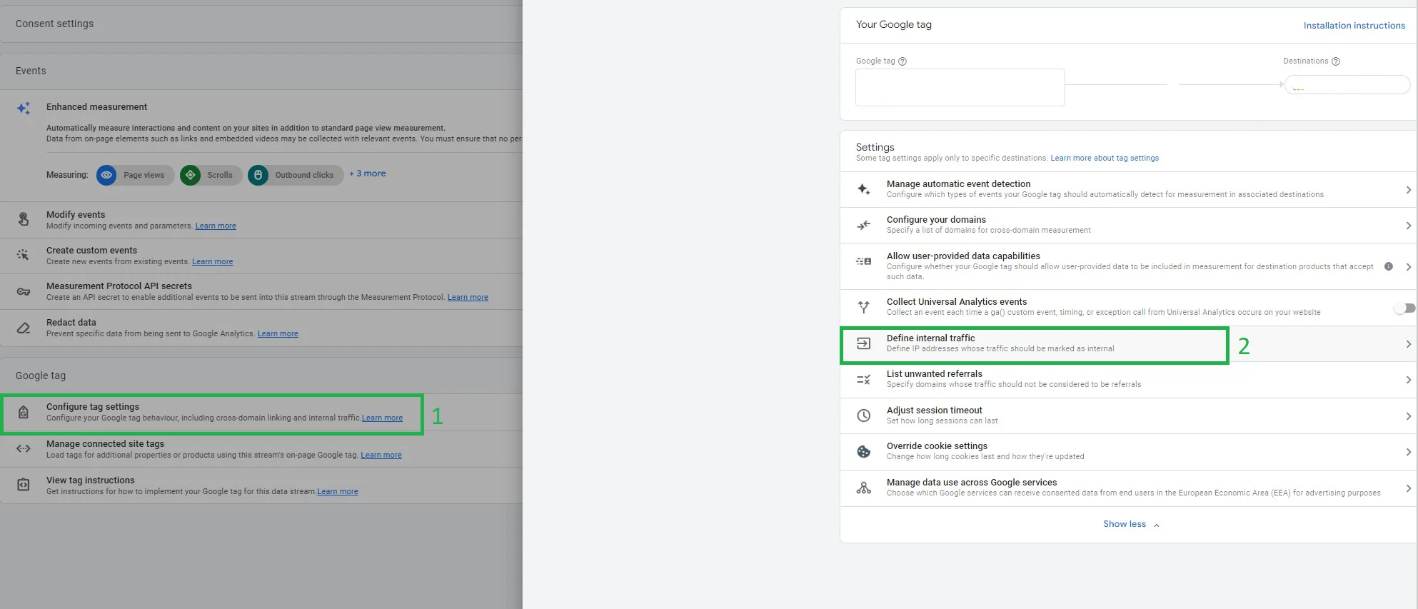Screen dimensions: 1418x609
Task: Click the Measurement Protocol API key icon
Action: click(24, 291)
